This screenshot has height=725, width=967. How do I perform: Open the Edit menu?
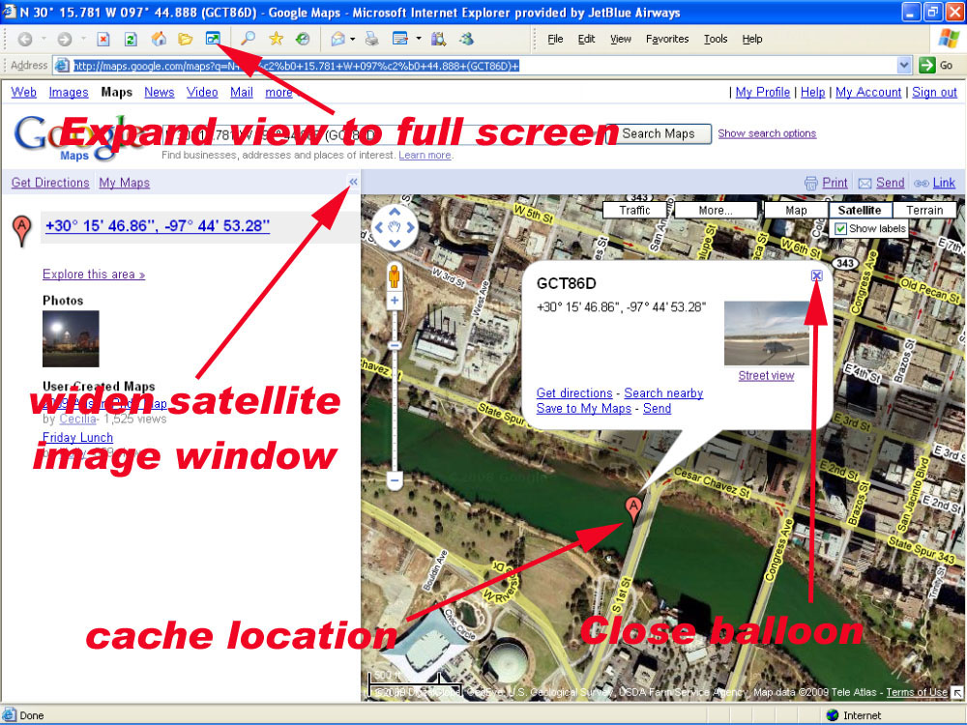click(586, 39)
